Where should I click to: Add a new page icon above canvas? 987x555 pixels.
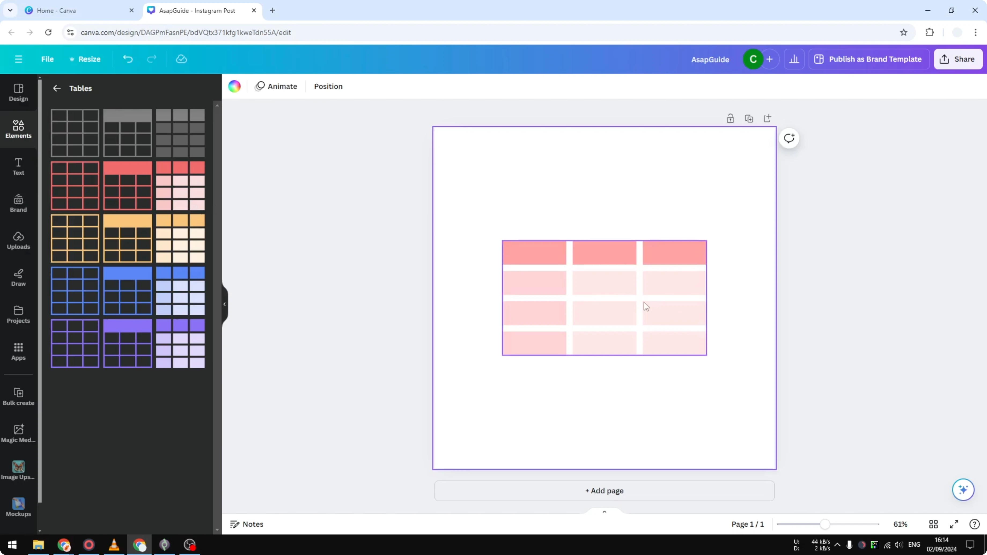click(767, 119)
